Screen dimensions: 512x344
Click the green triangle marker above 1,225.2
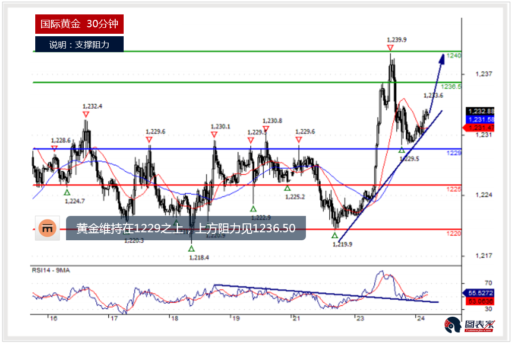click(x=287, y=188)
